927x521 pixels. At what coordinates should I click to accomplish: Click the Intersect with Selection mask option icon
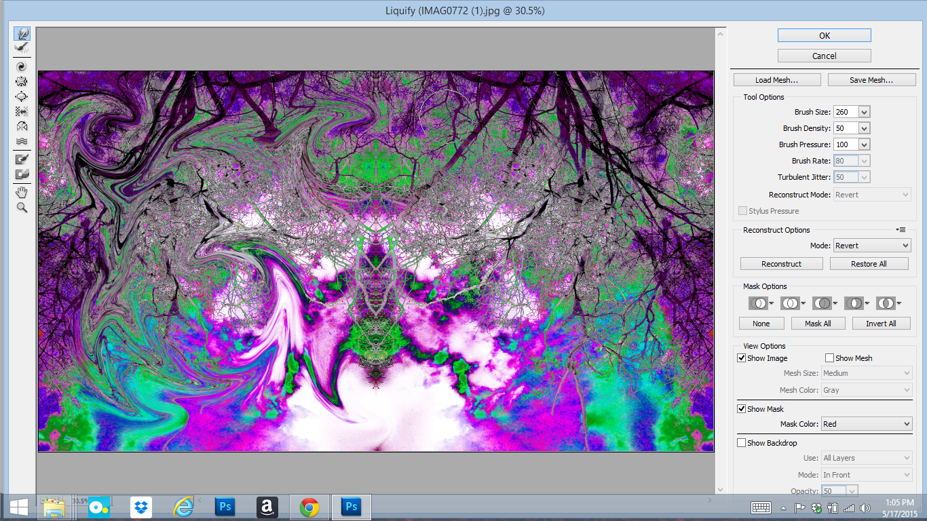tap(856, 303)
